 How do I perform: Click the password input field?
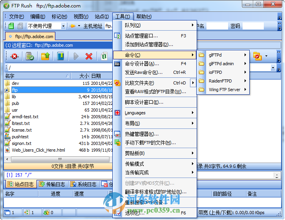[x=253, y=26]
